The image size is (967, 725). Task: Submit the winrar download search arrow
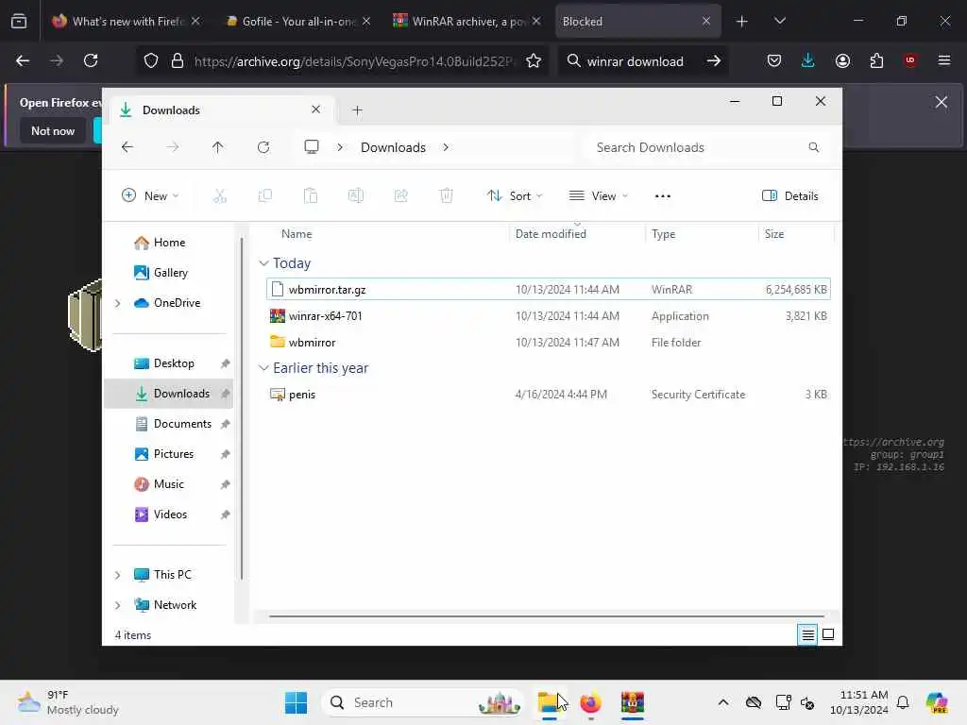pyautogui.click(x=713, y=60)
